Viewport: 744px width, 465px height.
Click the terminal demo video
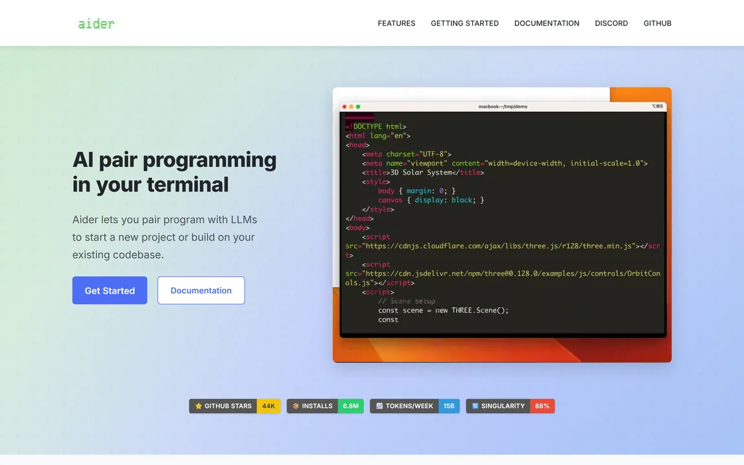[502, 224]
